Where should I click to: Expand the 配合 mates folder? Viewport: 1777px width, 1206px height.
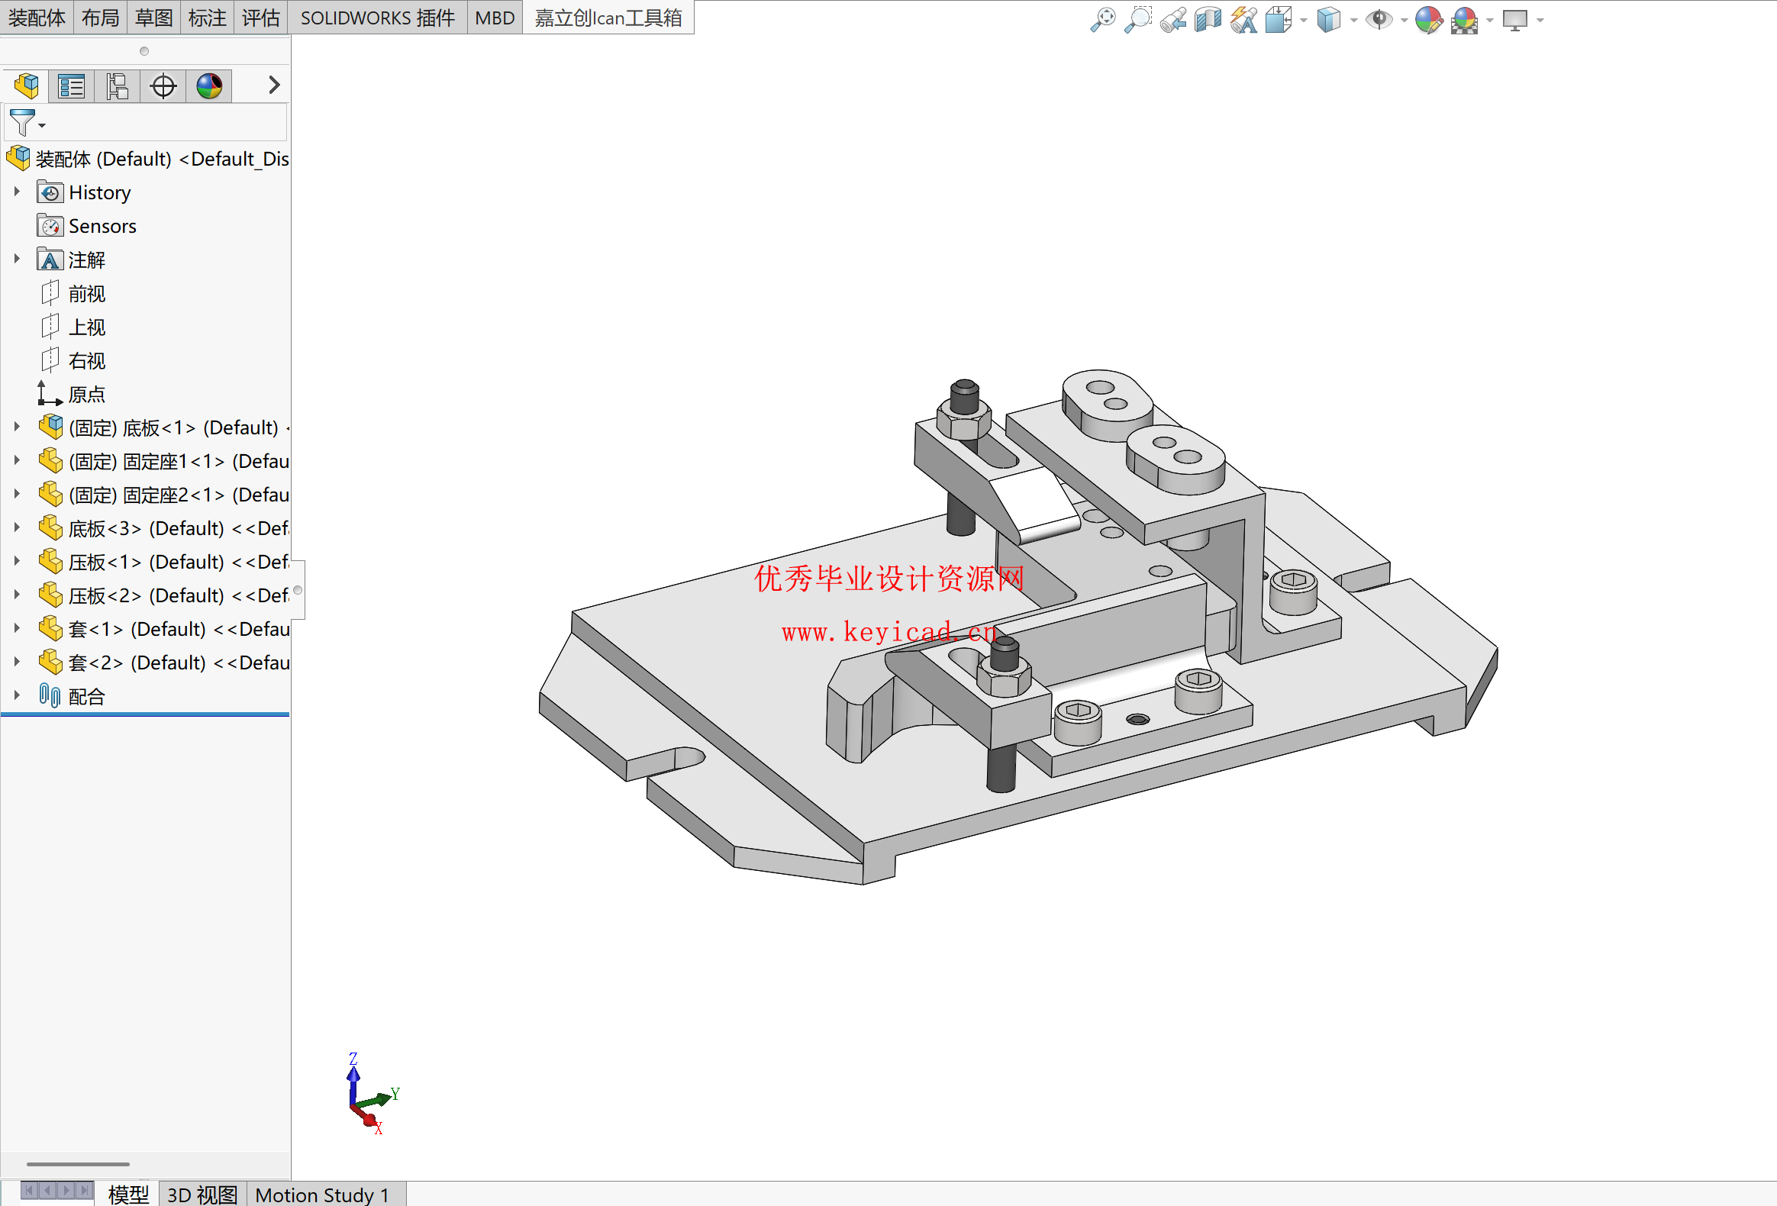pos(17,696)
